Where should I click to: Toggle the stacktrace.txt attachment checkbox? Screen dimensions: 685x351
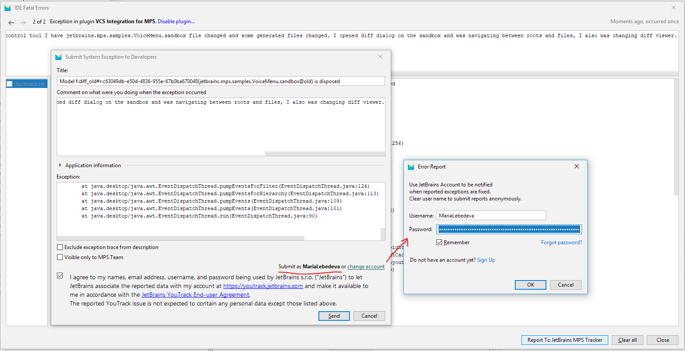10,84
